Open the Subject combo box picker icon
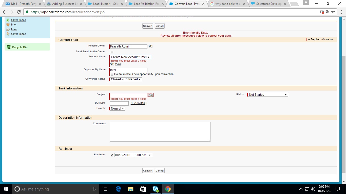This screenshot has width=346, height=194. click(151, 95)
